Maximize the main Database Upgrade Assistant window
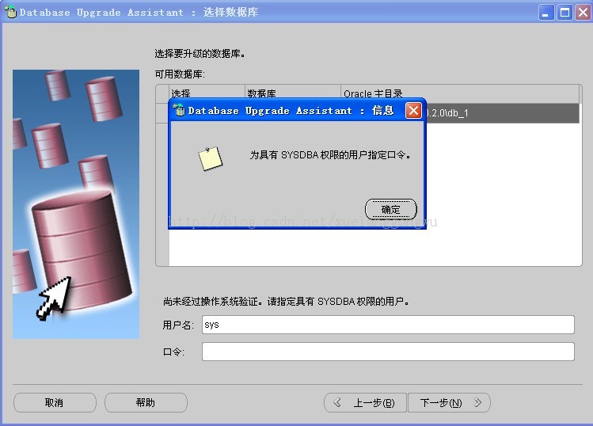This screenshot has height=426, width=593. click(x=565, y=13)
